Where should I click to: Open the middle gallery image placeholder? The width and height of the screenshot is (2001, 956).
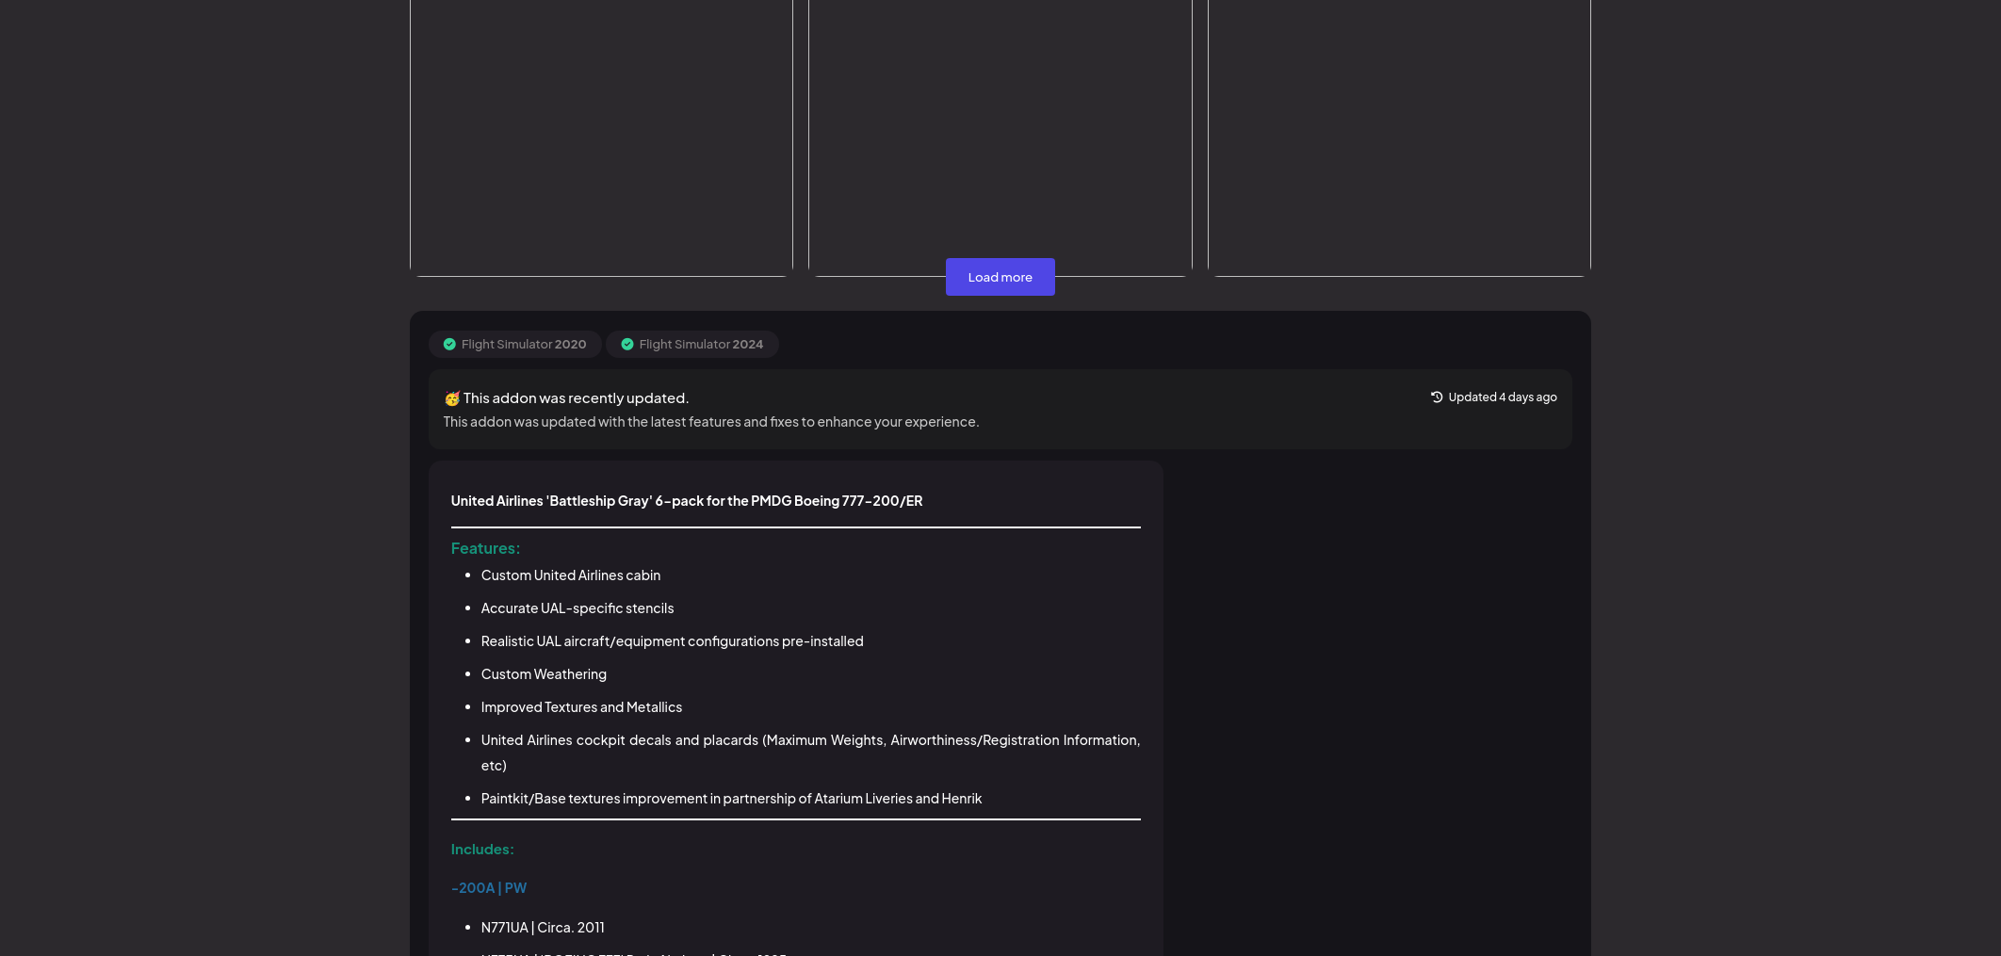pos(1000,122)
